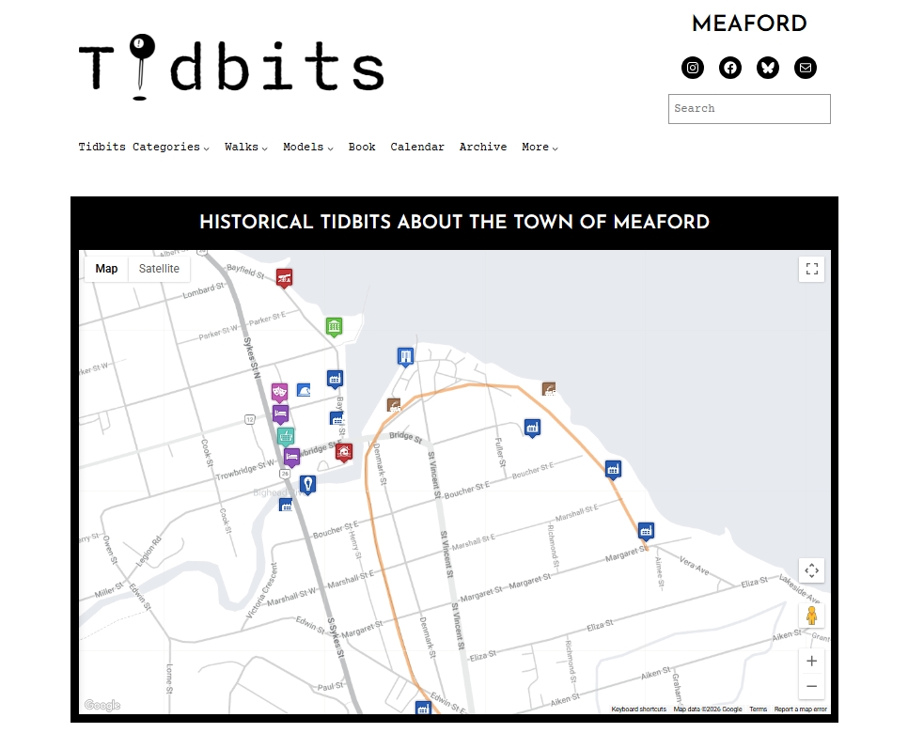
Task: Select the Map view type
Action: click(x=107, y=269)
